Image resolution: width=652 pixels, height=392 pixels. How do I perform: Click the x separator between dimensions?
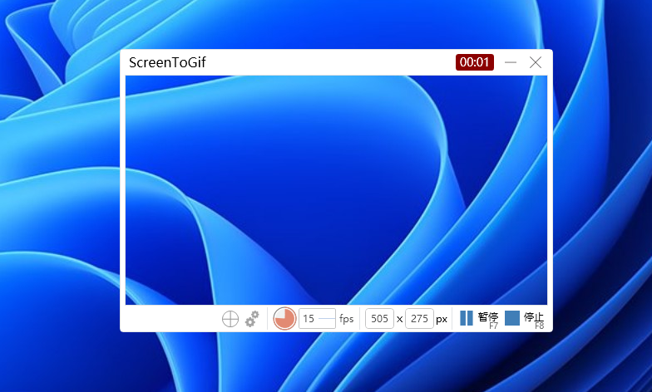click(399, 319)
